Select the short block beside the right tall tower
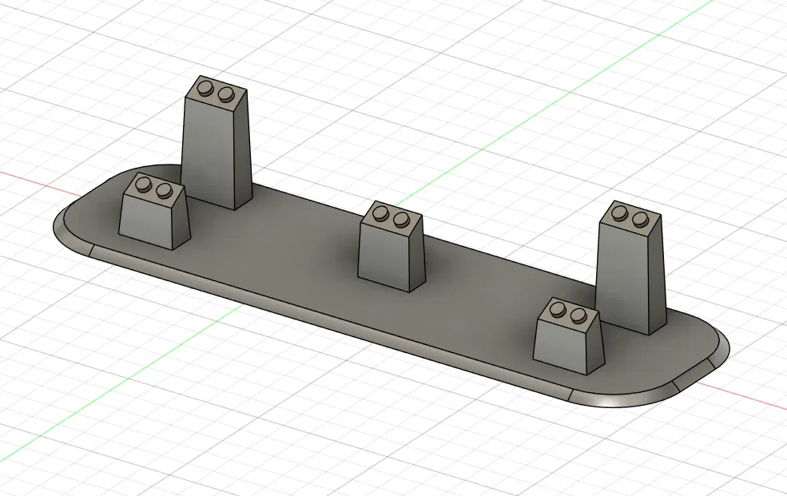This screenshot has width=787, height=496. point(569,336)
